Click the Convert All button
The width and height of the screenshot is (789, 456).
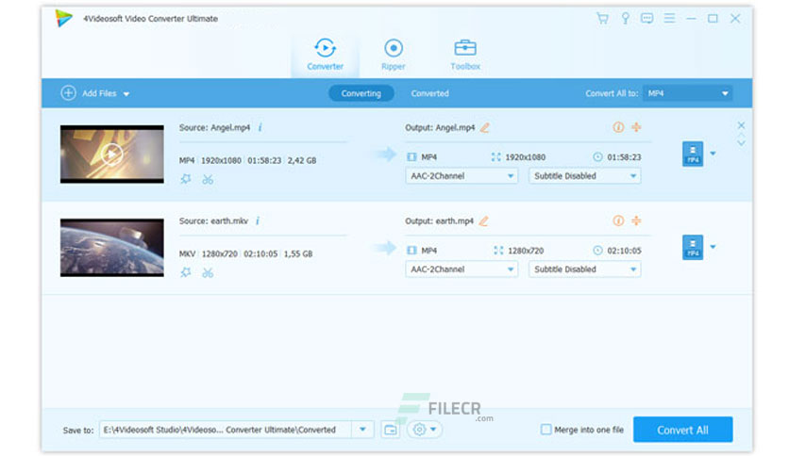(683, 430)
